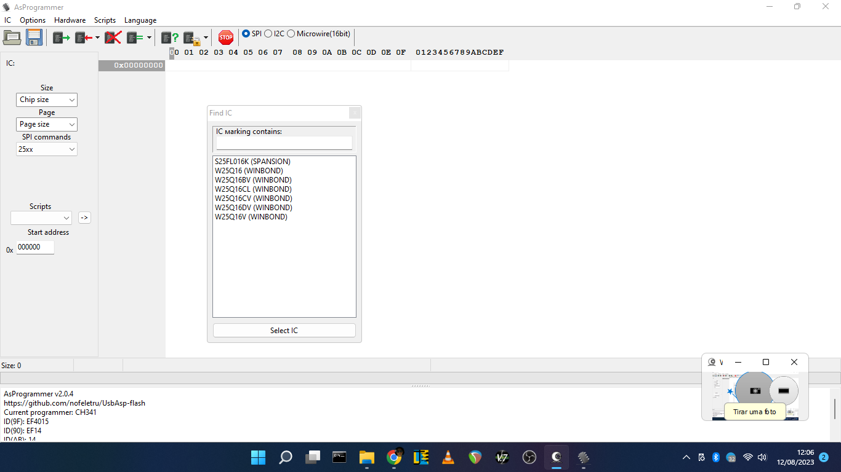Click the Bluetooth tray icon
This screenshot has width=841, height=472.
716,457
